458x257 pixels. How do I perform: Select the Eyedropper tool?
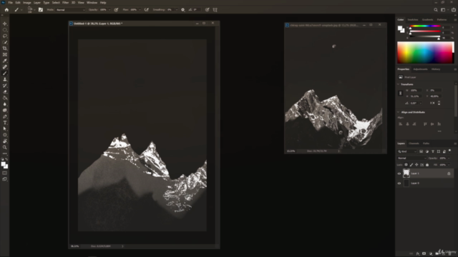tap(5, 61)
